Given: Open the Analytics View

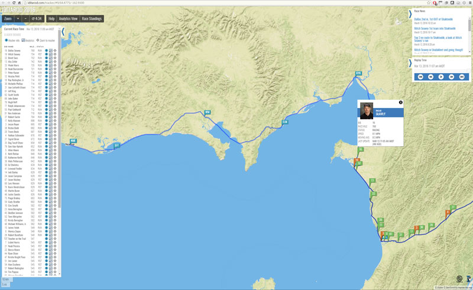Looking at the screenshot, I should pos(68,19).
